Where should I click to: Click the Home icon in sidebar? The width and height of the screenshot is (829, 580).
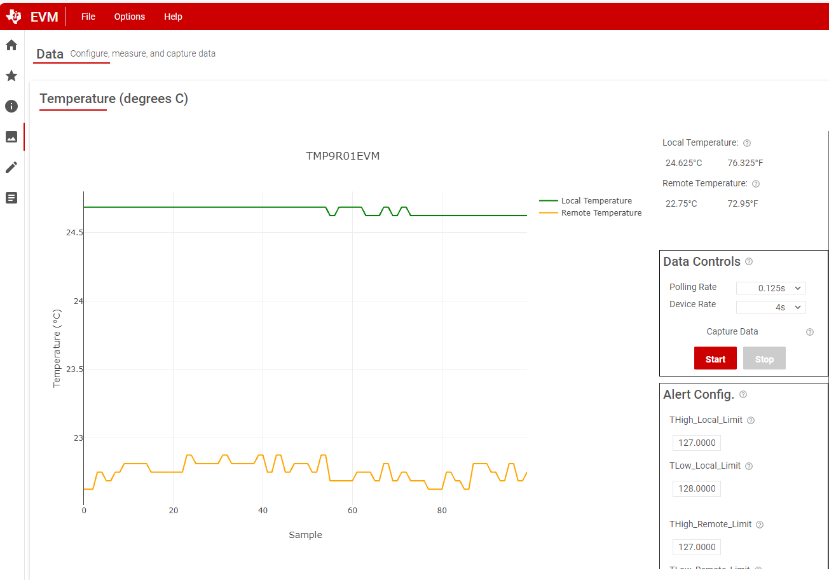pyautogui.click(x=11, y=45)
